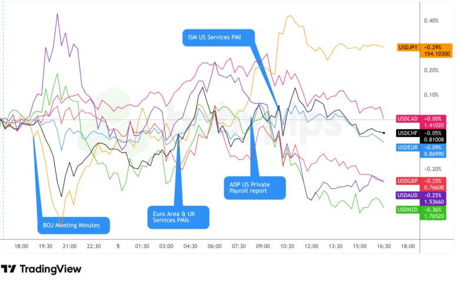Image resolution: width=459 pixels, height=284 pixels.
Task: Click the TradingView wordmark text
Action: tap(51, 269)
